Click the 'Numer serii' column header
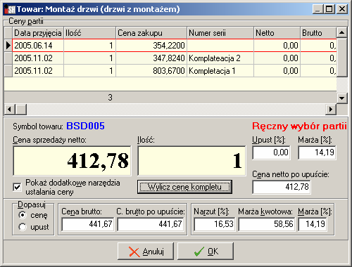The image size is (352, 267). point(220,33)
